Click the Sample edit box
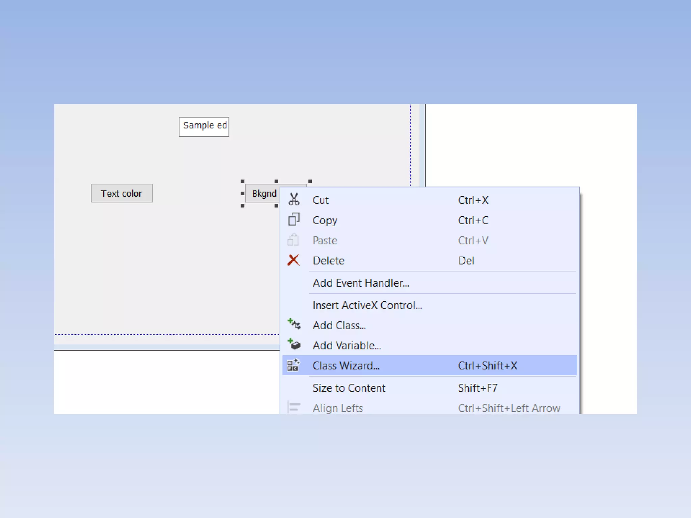 click(204, 127)
